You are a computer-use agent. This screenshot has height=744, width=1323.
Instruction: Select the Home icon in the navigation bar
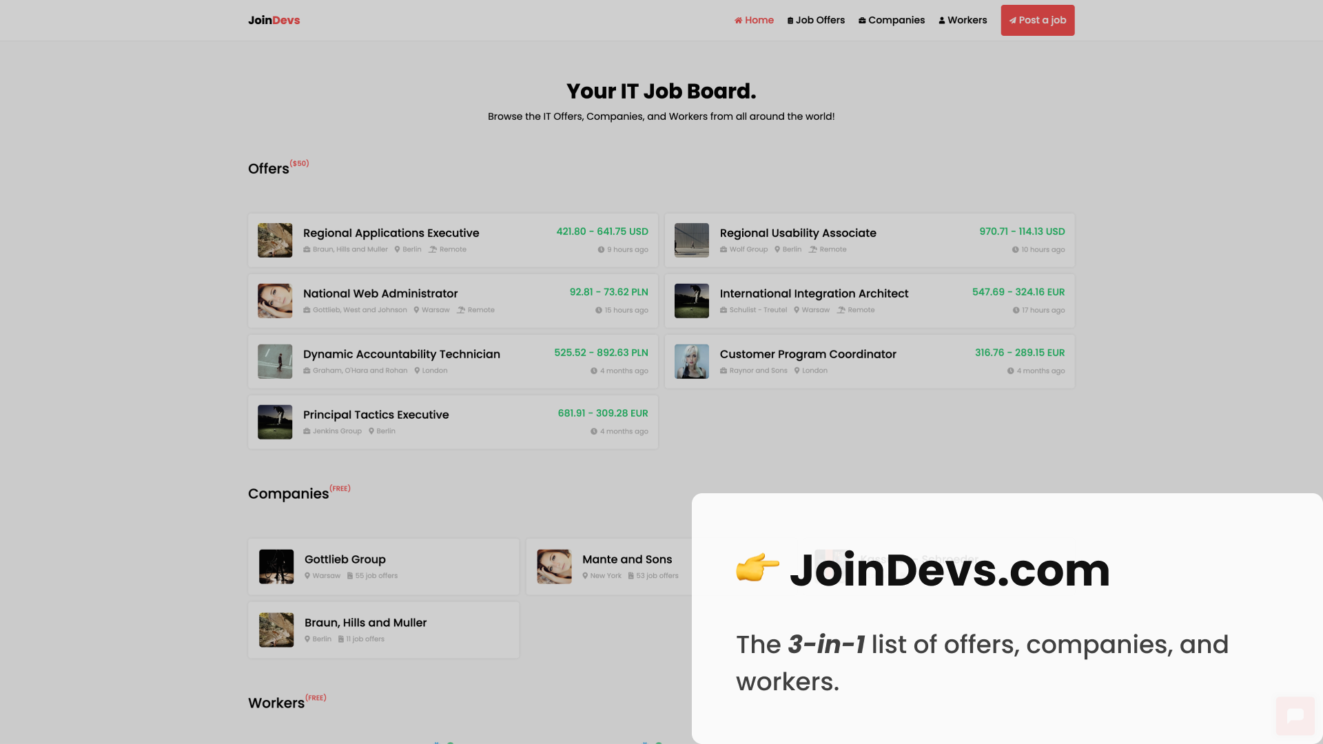coord(738,20)
